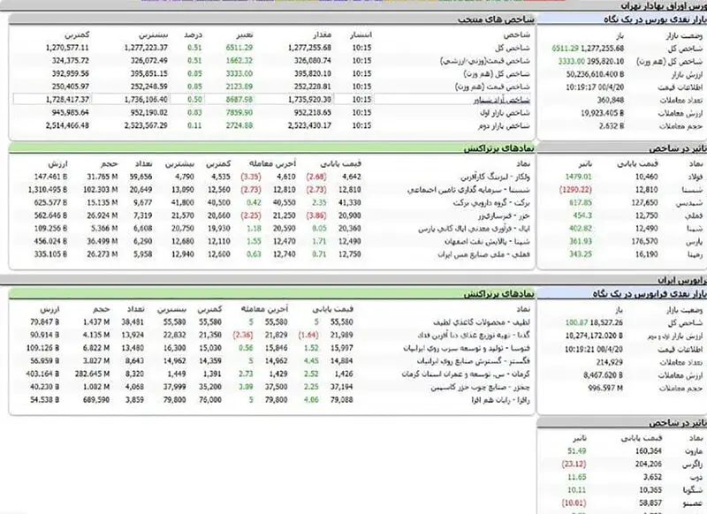
Task: Open the چخزر - صنايع چوب خزر كاسپين link
Action: (x=480, y=387)
